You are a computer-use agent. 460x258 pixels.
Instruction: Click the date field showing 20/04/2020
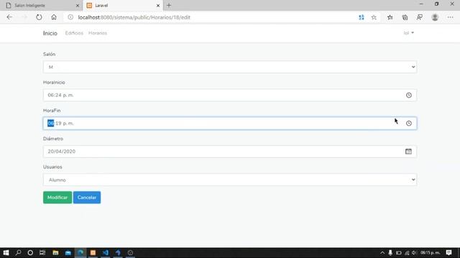pyautogui.click(x=230, y=151)
